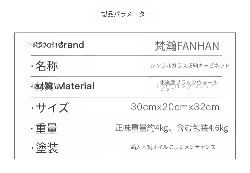Click the シンプルガラス収納キャビネット name text
This screenshot has height=173, width=250.
190,66
